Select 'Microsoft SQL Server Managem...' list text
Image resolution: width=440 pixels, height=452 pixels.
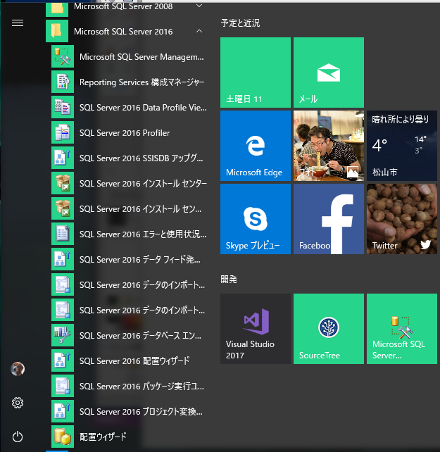point(142,57)
